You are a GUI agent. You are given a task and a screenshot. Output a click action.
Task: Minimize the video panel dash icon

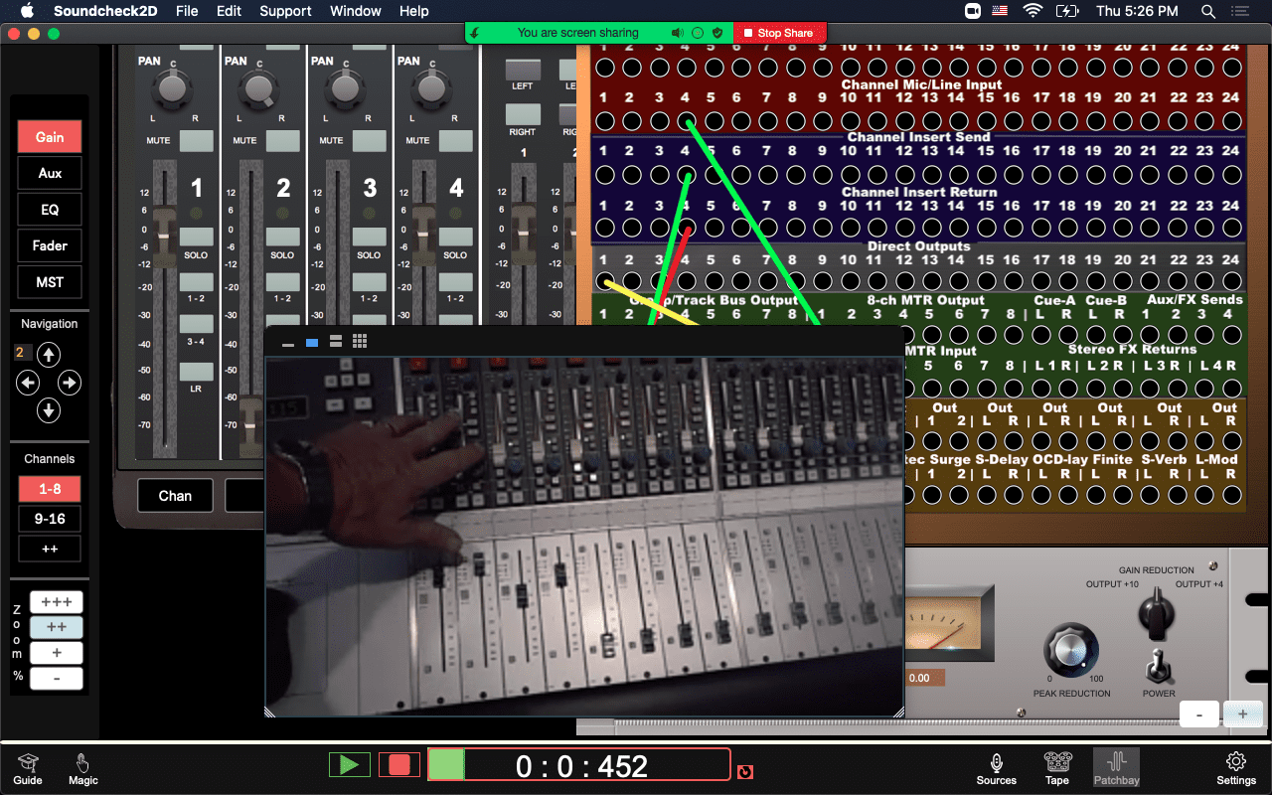click(x=288, y=343)
